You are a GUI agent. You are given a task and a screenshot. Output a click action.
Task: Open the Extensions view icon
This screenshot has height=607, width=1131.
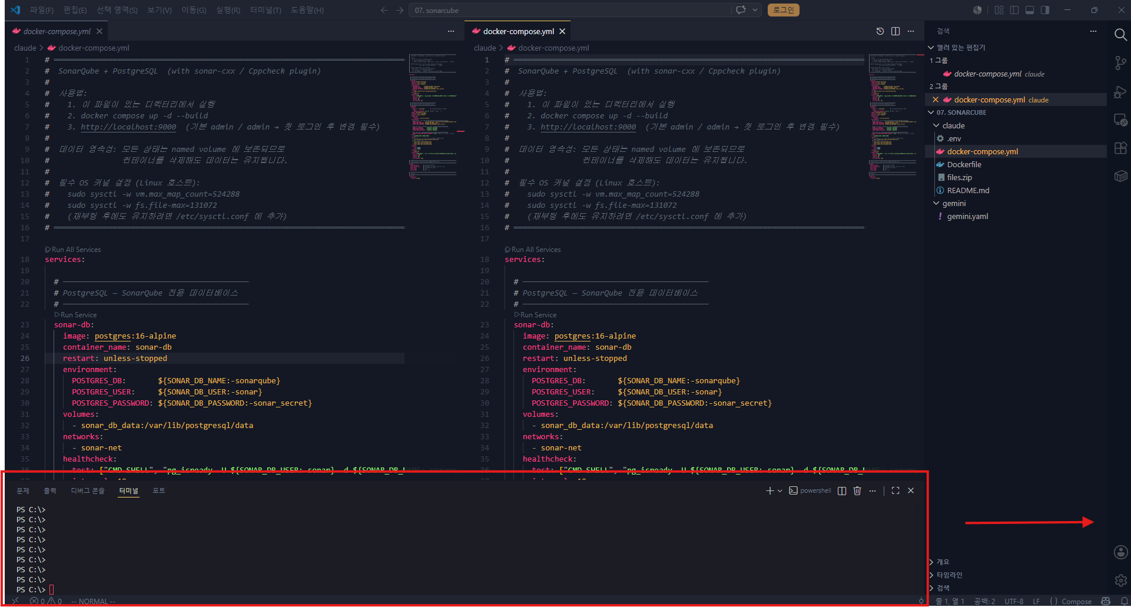[1120, 148]
